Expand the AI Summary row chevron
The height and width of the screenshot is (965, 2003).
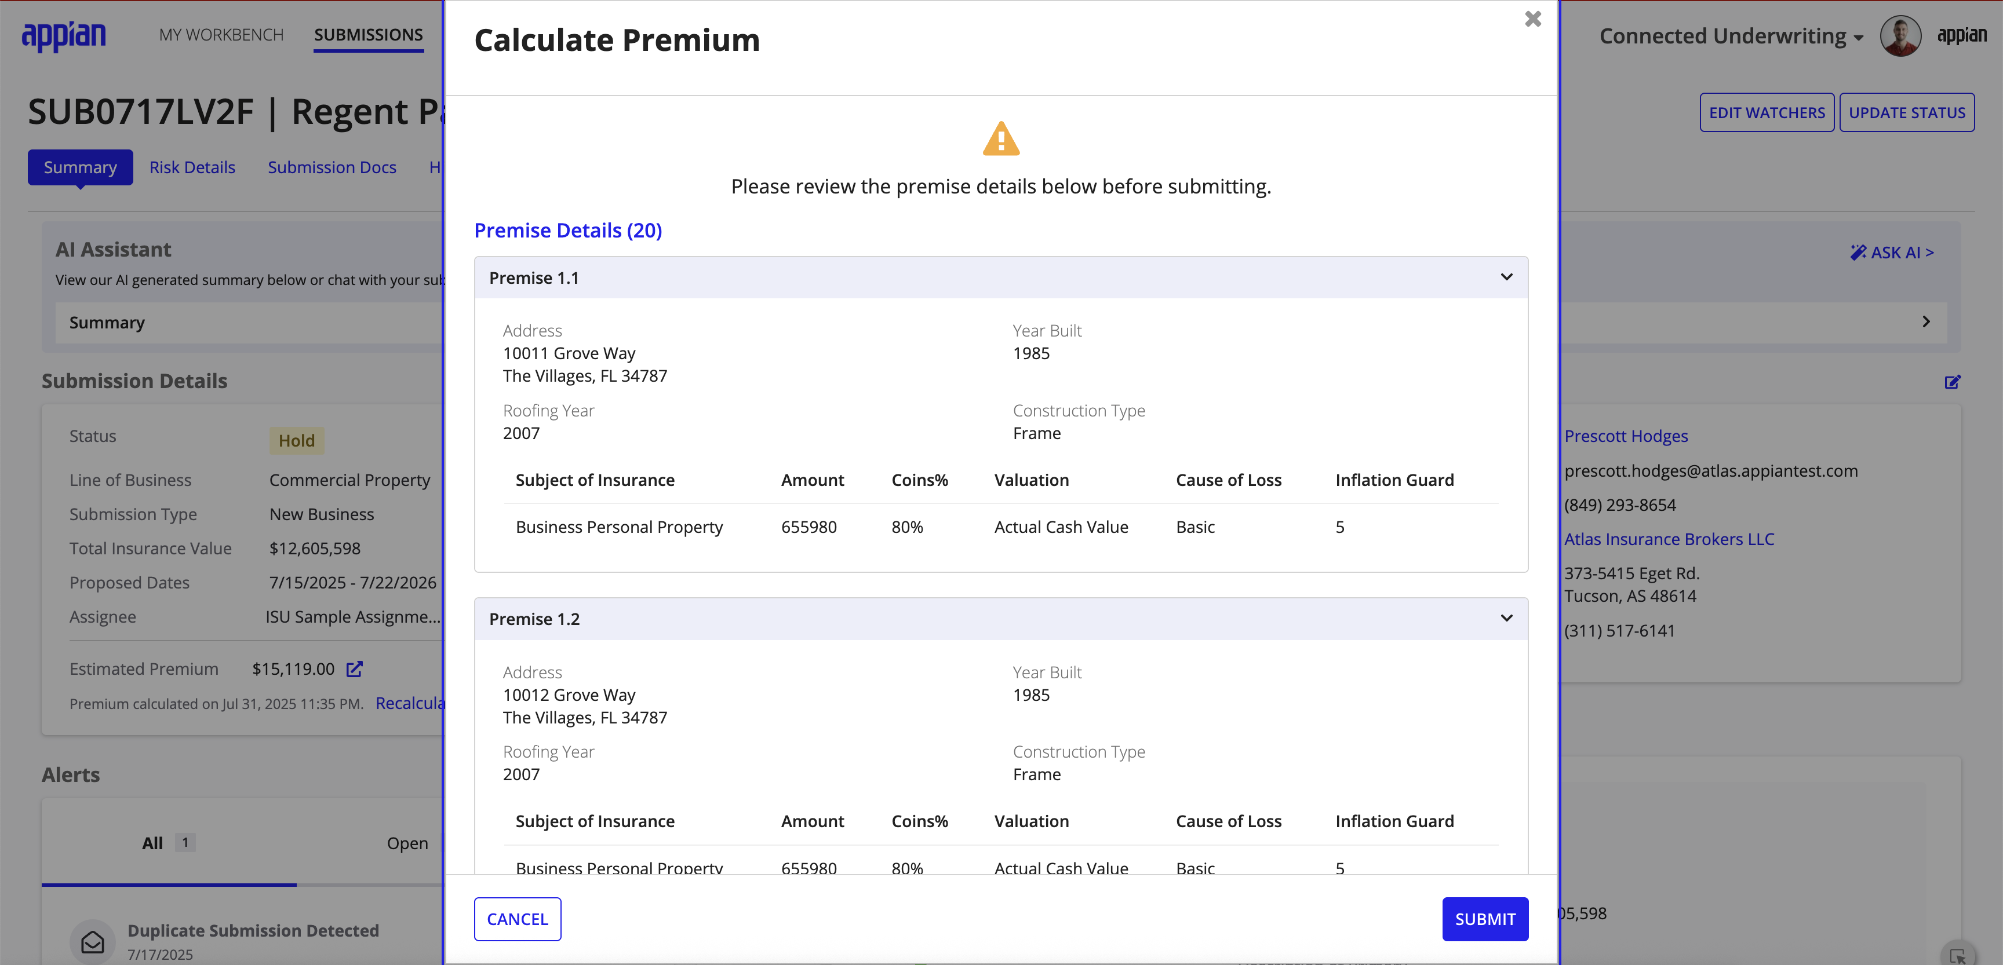pyautogui.click(x=1926, y=321)
